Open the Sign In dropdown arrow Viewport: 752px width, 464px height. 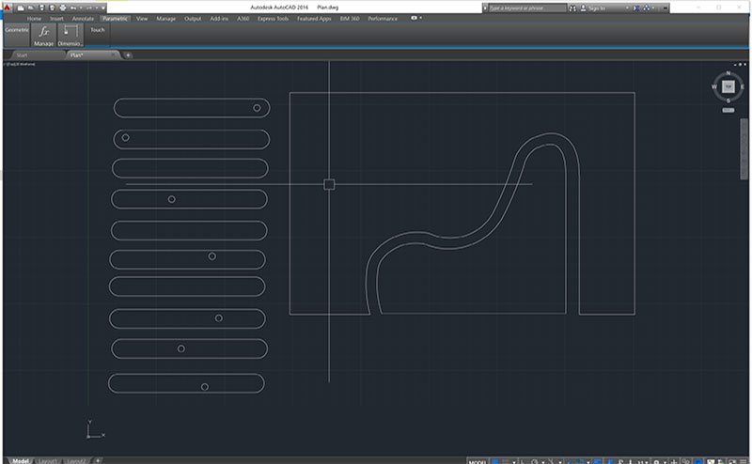627,8
